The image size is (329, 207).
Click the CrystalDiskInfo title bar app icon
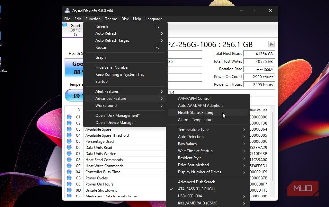[67, 11]
